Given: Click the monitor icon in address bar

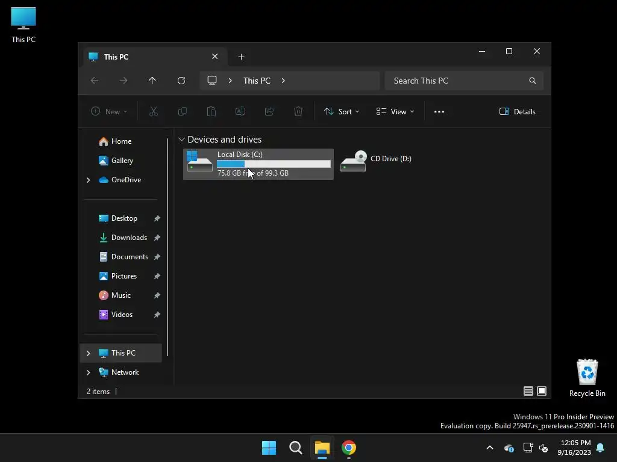Looking at the screenshot, I should [212, 81].
